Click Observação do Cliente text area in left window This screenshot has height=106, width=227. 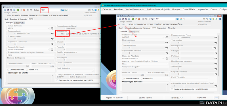click(x=31, y=78)
